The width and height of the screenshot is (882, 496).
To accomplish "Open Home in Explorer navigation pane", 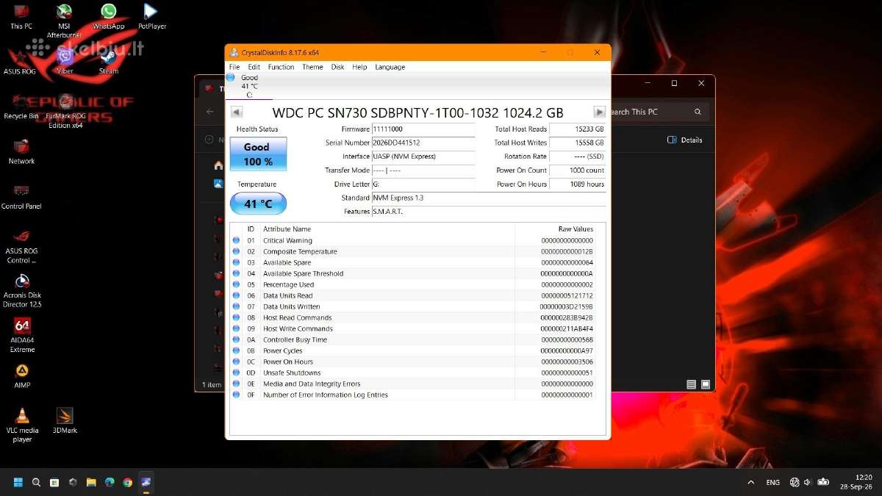I will (218, 165).
